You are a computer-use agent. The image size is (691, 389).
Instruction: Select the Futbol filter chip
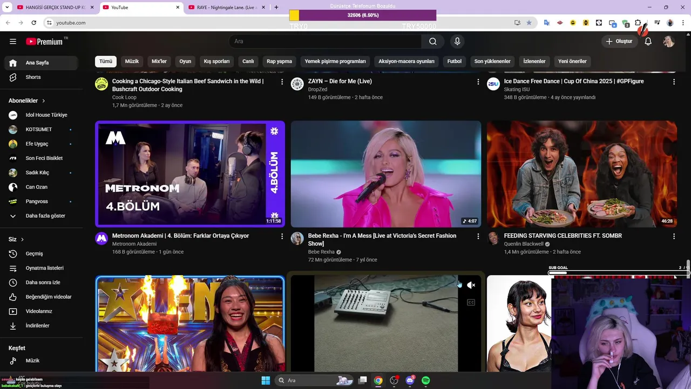click(455, 61)
